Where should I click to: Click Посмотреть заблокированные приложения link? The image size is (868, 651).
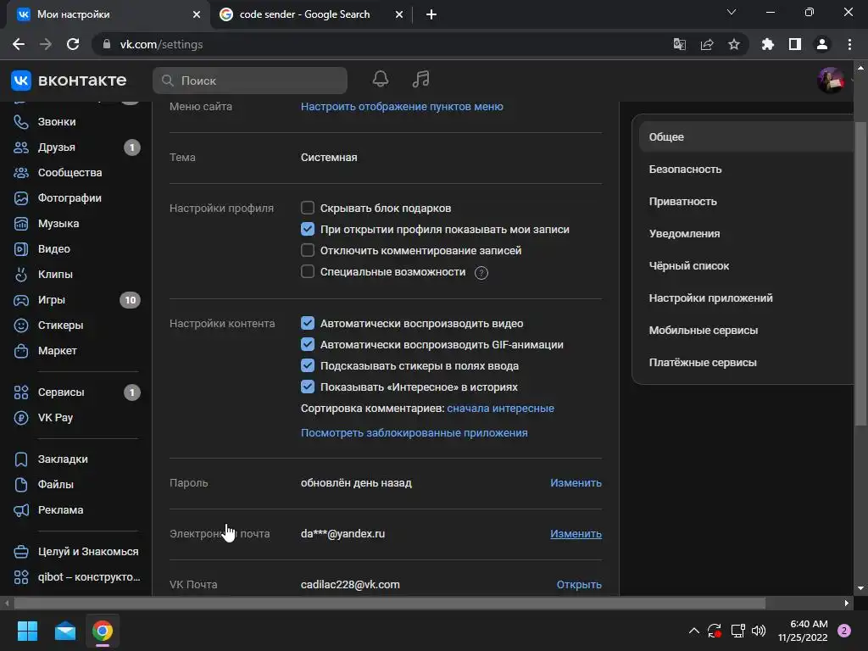point(414,433)
